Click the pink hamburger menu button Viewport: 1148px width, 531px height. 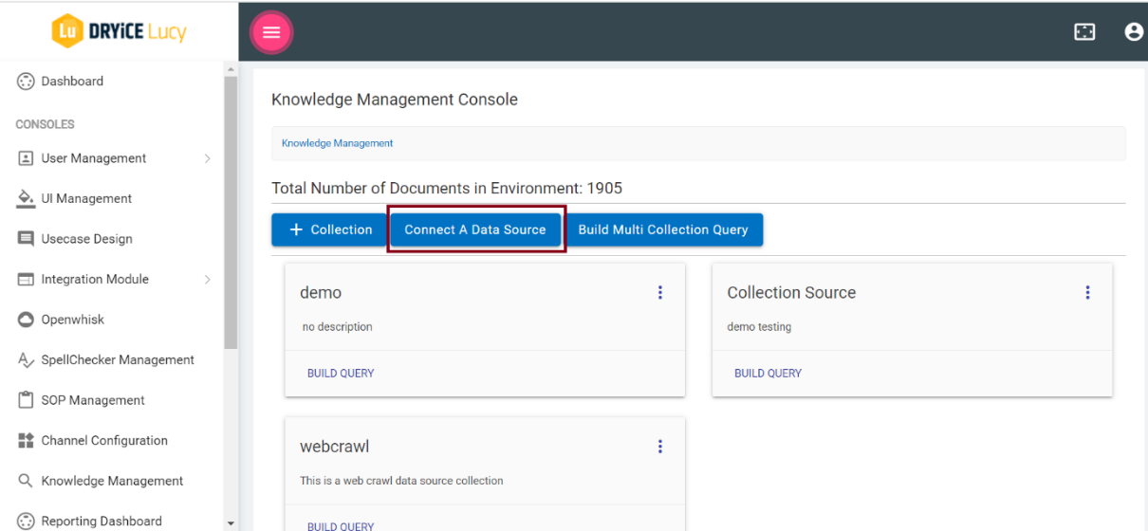click(271, 32)
